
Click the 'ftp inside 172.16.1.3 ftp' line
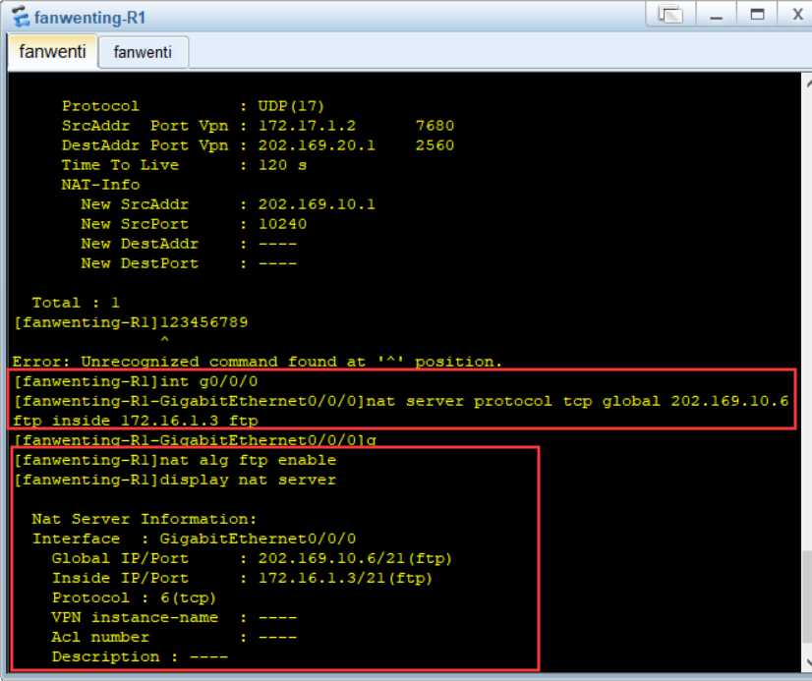[136, 421]
